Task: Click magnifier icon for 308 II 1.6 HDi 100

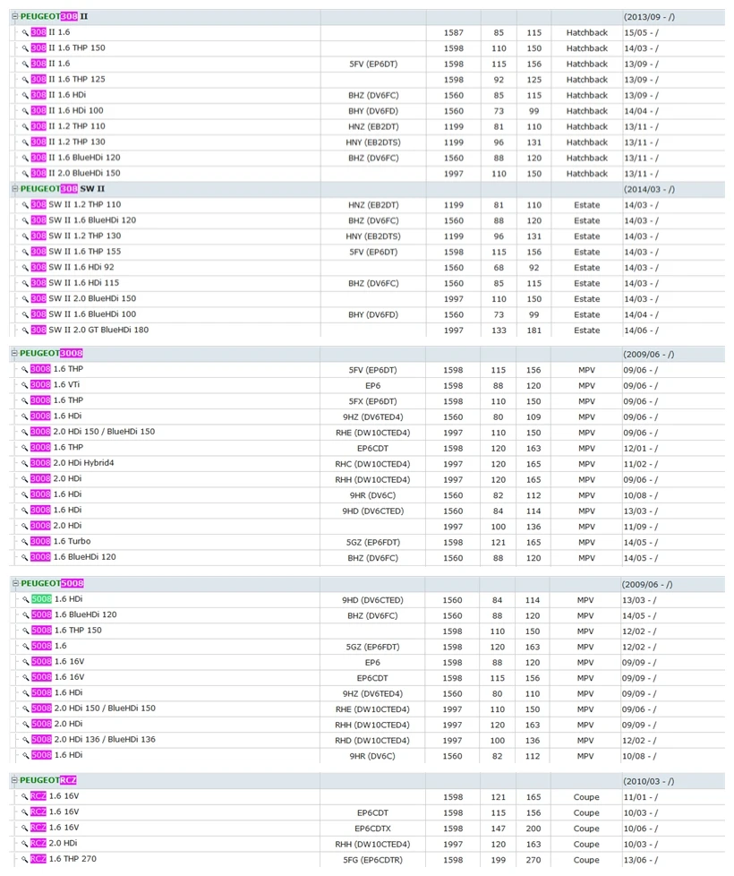Action: [25, 111]
